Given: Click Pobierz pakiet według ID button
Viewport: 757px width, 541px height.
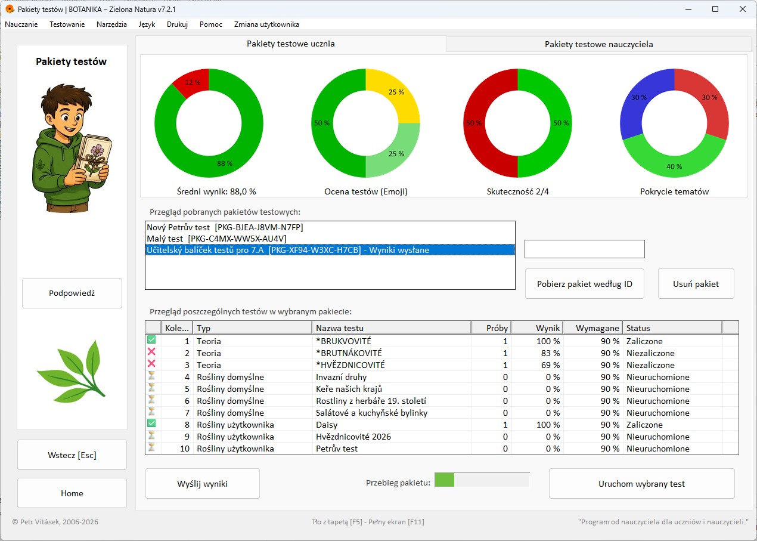Looking at the screenshot, I should click(x=585, y=284).
